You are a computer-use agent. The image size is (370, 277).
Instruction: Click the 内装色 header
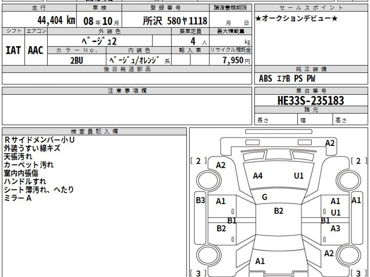click(139, 50)
